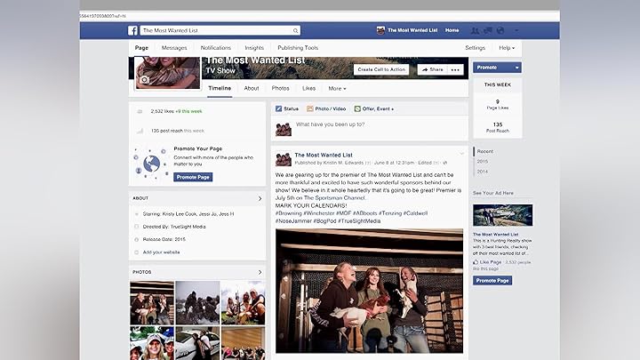This screenshot has width=640, height=360.
Task: Open friend requests icon in top bar
Action: (x=476, y=30)
